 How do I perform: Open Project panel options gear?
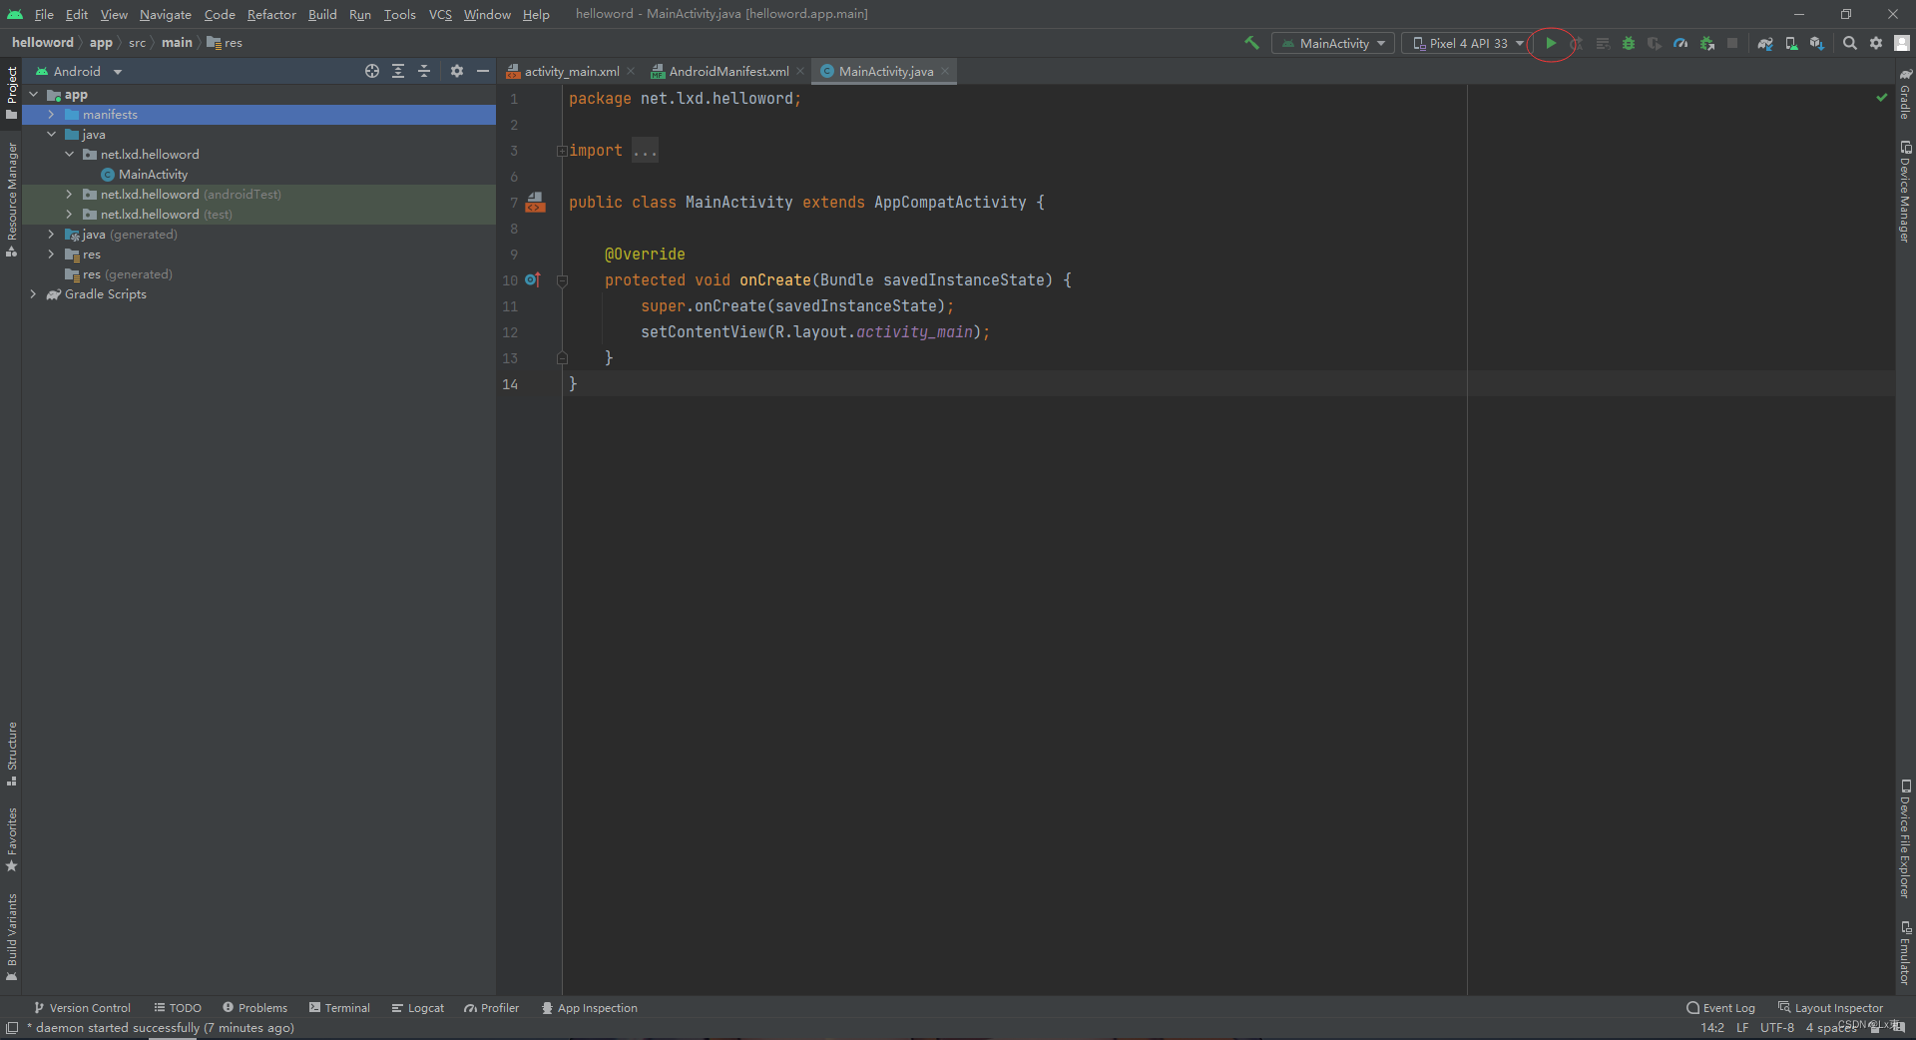click(x=457, y=71)
